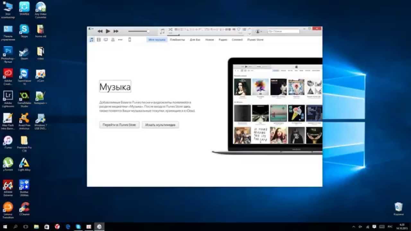Viewport: 411px width, 231px height.
Task: Open the Этот компьютер desktop icon
Action: (x=8, y=10)
